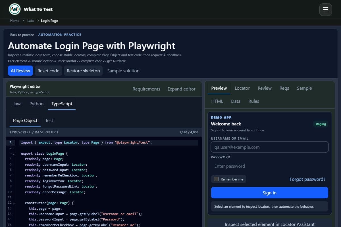Switch to the Java language tab
This screenshot has width=341, height=227.
point(17,104)
